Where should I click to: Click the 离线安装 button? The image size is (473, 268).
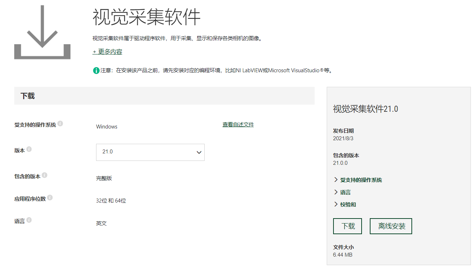(391, 226)
